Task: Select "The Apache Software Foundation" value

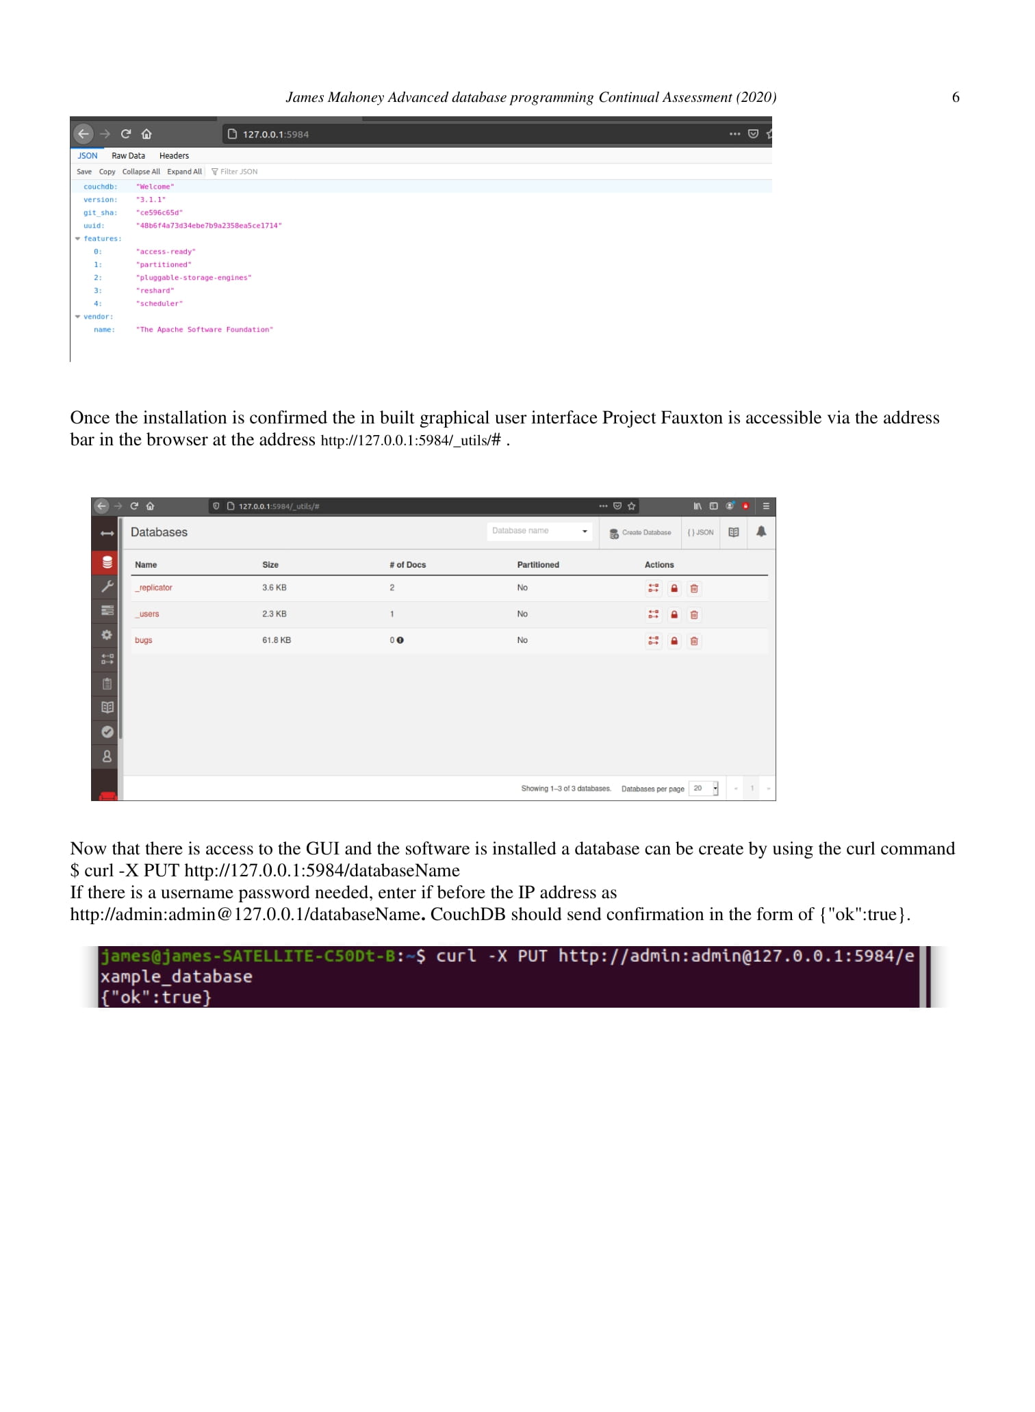Action: pyautogui.click(x=205, y=330)
